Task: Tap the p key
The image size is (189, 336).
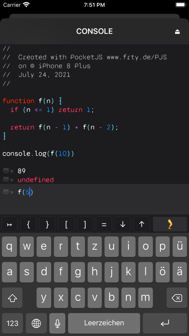Action: pyautogui.click(x=162, y=247)
